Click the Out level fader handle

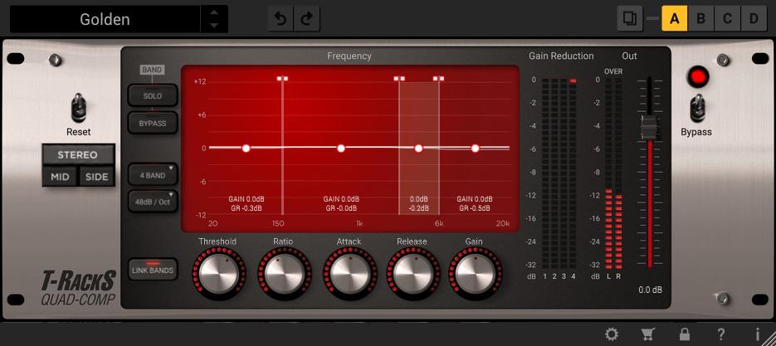click(649, 128)
